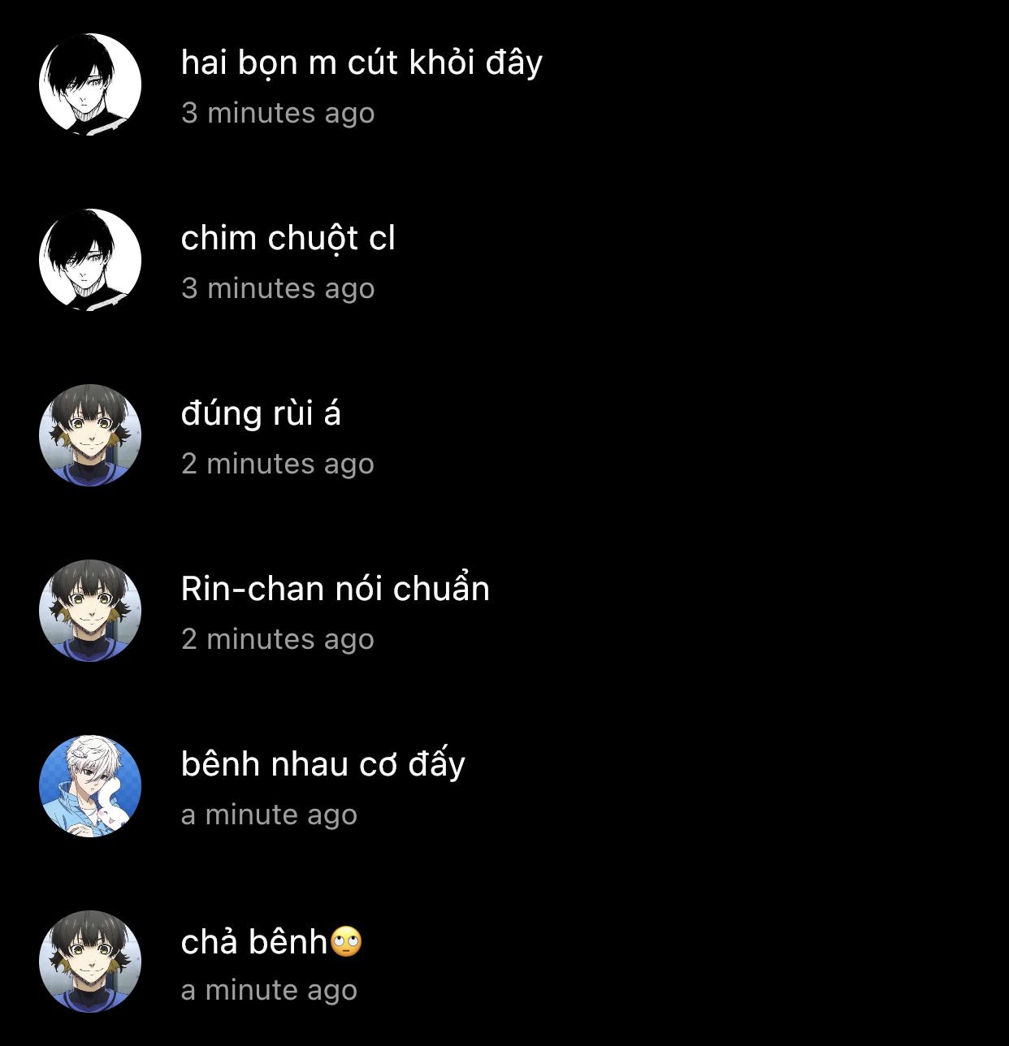
Task: Click the eye-roll emoji after "chả bênh"
Action: 347,942
